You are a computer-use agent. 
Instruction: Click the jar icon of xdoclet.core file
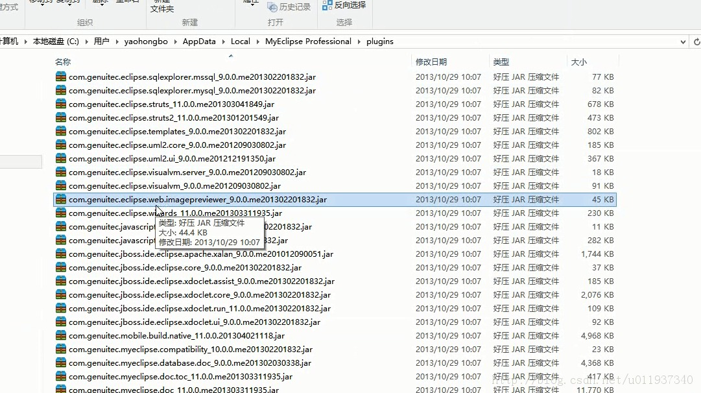click(x=61, y=294)
